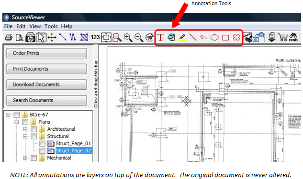This screenshot has height=179, width=303.
Task: Select the Plans folder label
Action: pos(44,122)
